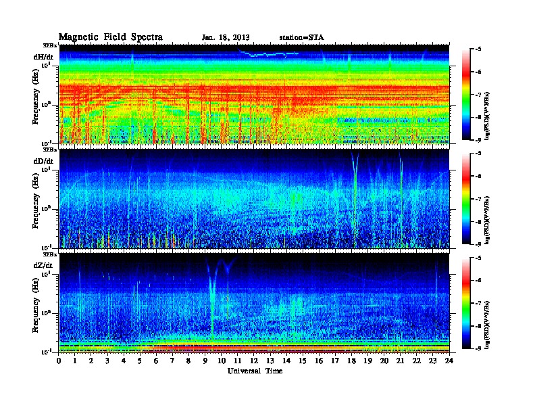Viewport: 535px width, 414px height.
Task: Click the "station=STA" label
Action: click(302, 37)
